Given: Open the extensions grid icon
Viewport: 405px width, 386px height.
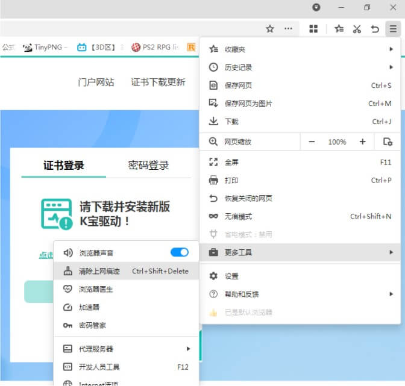Looking at the screenshot, I should pyautogui.click(x=313, y=29).
